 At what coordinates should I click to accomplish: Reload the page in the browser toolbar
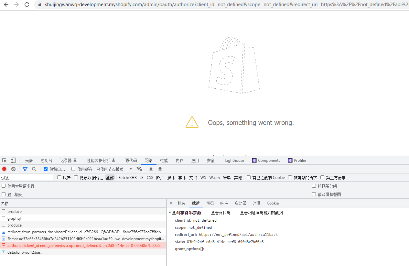27,5
